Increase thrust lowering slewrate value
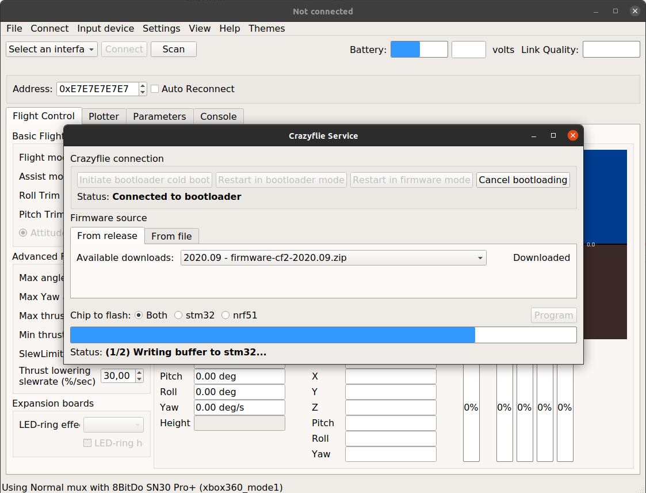646x493 pixels. 139,373
